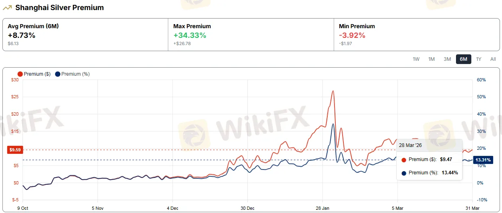This screenshot has height=213, width=502.
Task: Click the trending arrow icon beside the title
Action: (x=8, y=8)
